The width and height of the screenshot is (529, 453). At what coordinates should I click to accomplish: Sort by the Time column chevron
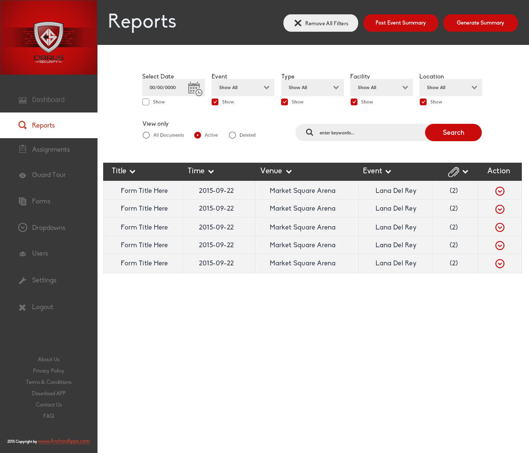[x=211, y=172]
